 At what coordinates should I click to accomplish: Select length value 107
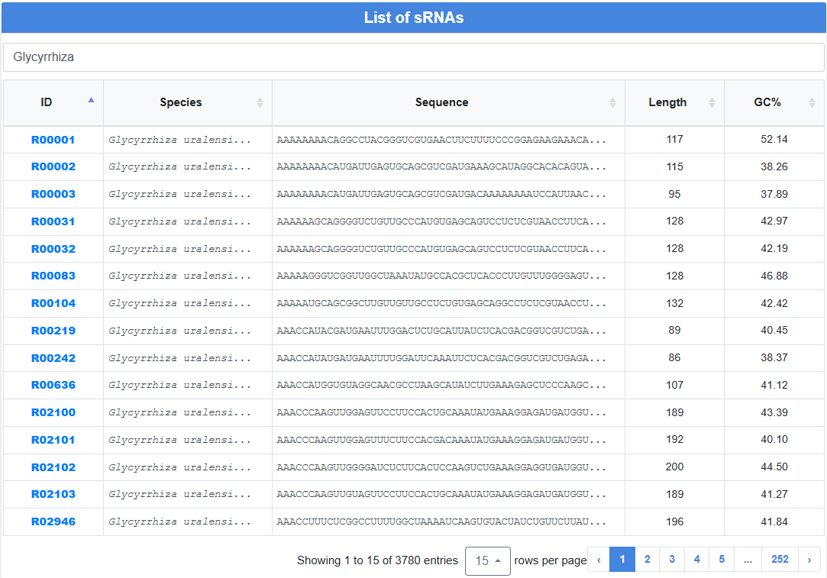pyautogui.click(x=674, y=385)
